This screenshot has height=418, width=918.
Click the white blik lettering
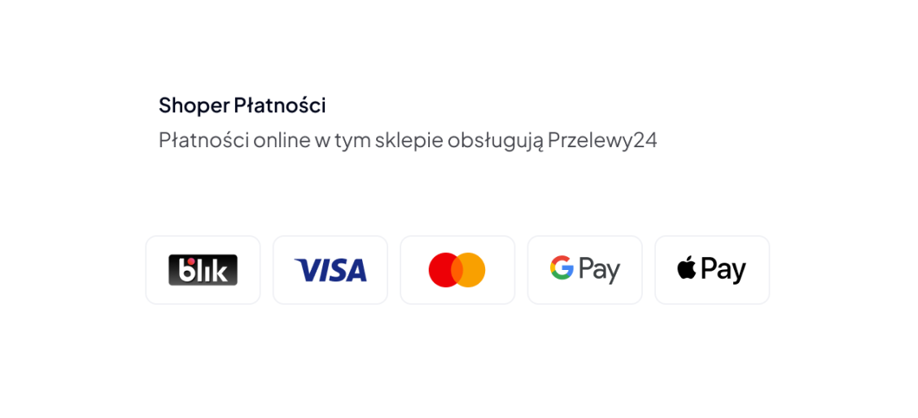tap(203, 271)
